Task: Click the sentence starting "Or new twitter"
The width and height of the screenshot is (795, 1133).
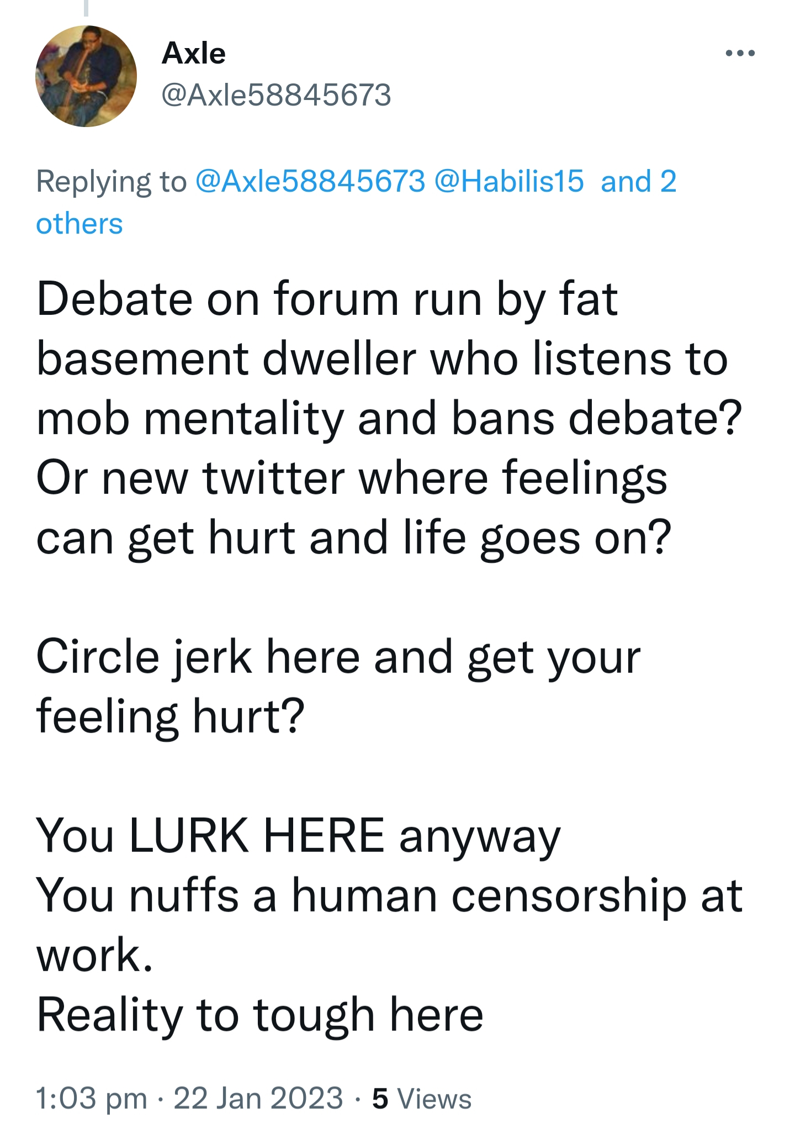Action: coord(351,478)
